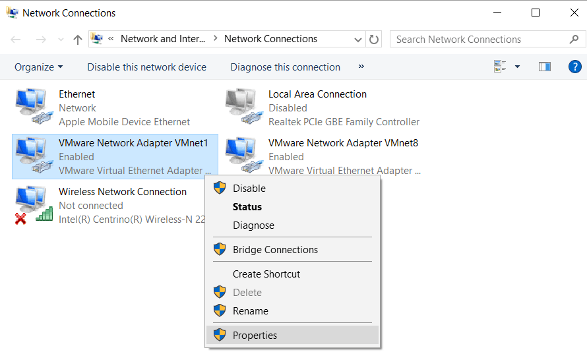This screenshot has width=587, height=354.
Task: Click Rename in the context menu
Action: pyautogui.click(x=250, y=311)
